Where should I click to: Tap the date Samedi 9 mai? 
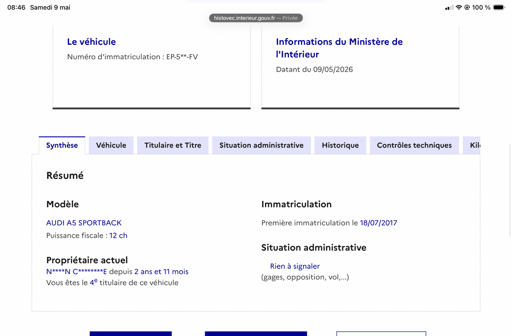(50, 7)
